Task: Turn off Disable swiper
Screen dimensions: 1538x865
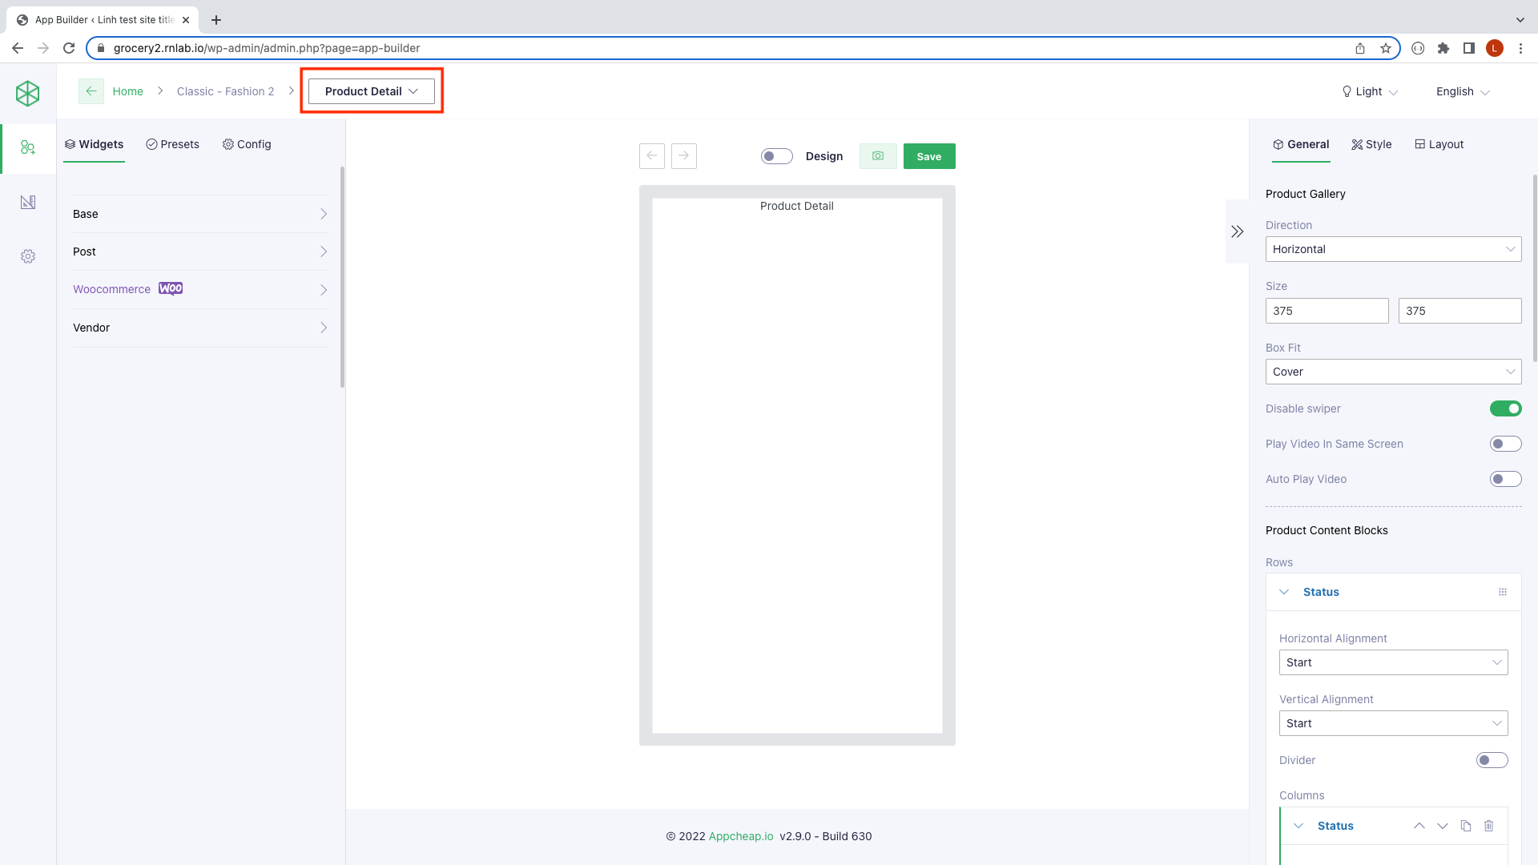Action: tap(1505, 408)
